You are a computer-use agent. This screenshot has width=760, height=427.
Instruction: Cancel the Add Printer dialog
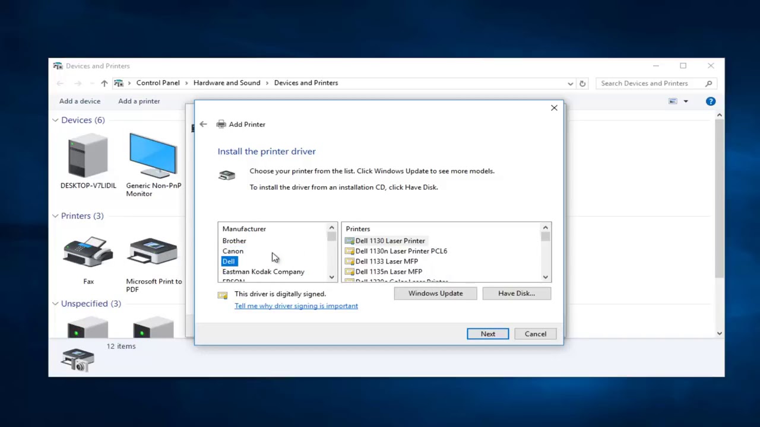pyautogui.click(x=535, y=334)
